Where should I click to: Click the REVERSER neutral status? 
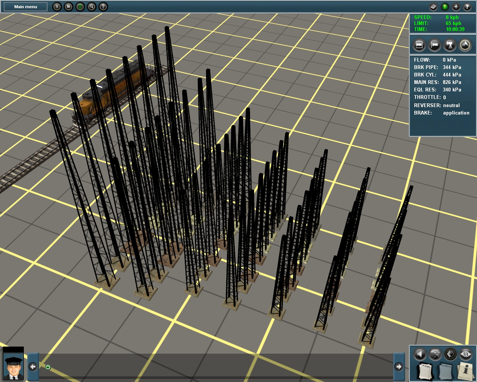pos(437,105)
